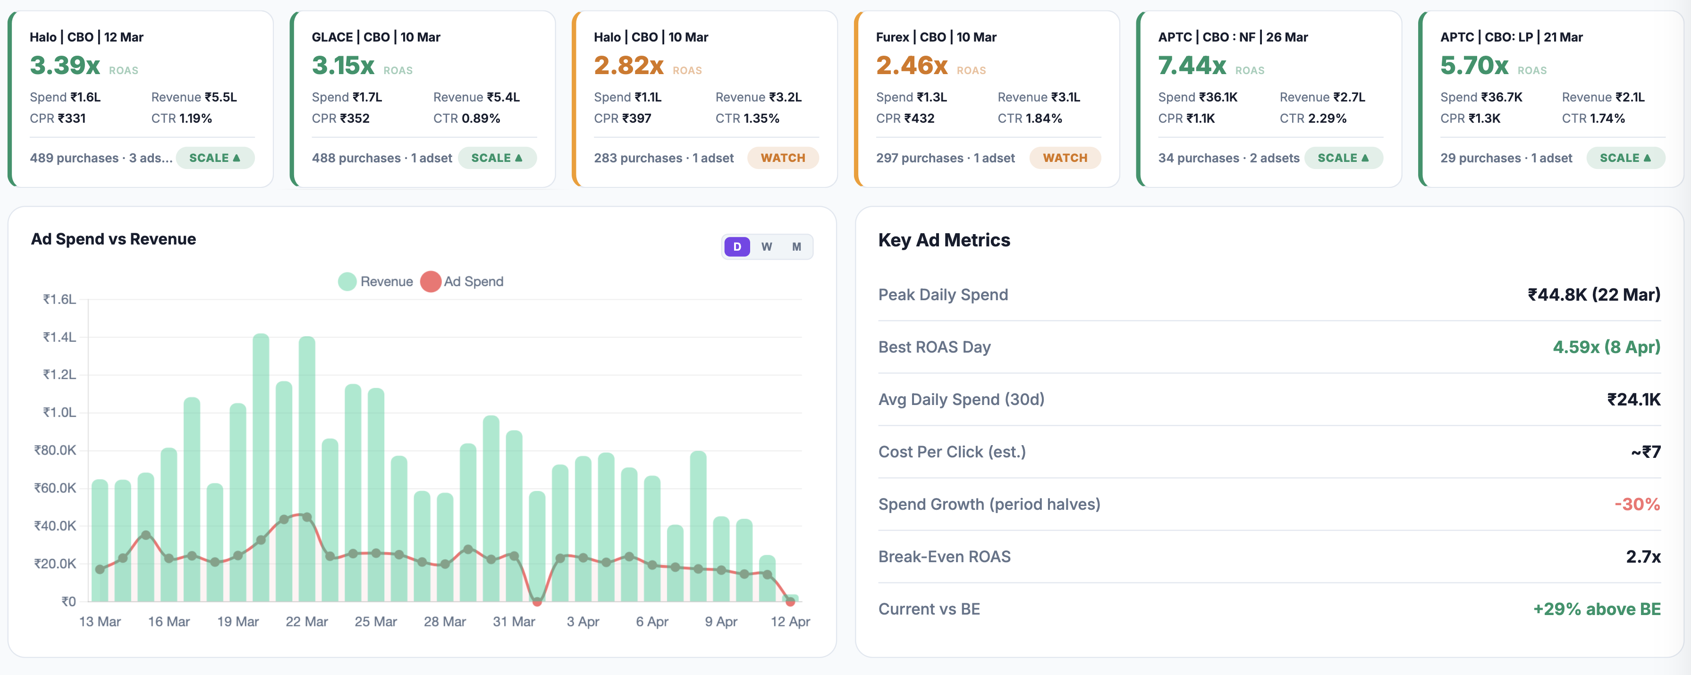
Task: Click SCALE badge on APTC CBO: LP card
Action: tap(1626, 158)
